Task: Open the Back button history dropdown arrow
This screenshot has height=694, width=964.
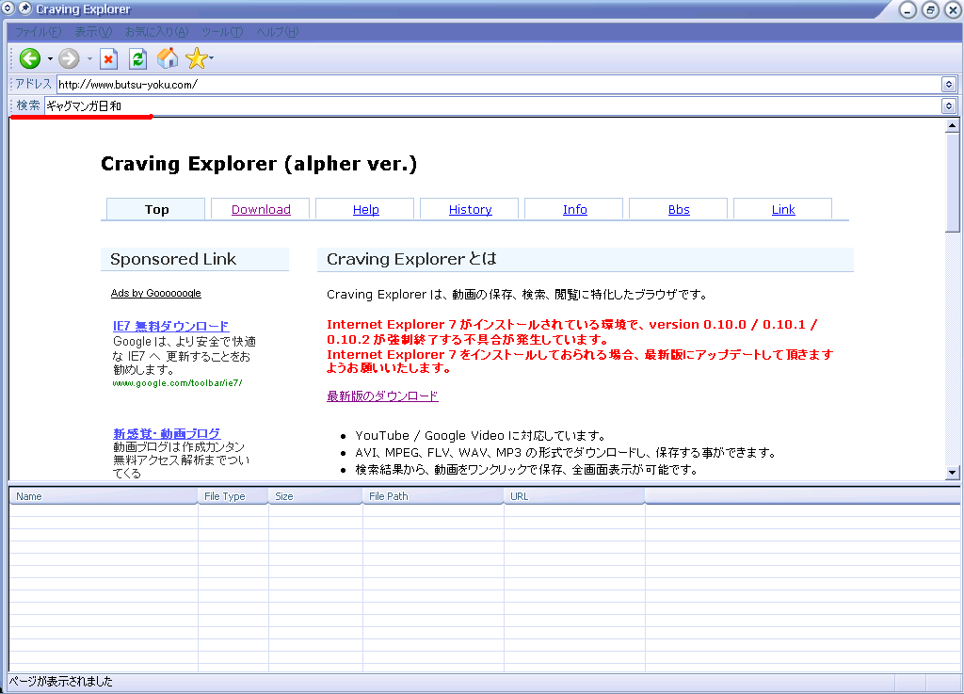Action: (50, 59)
